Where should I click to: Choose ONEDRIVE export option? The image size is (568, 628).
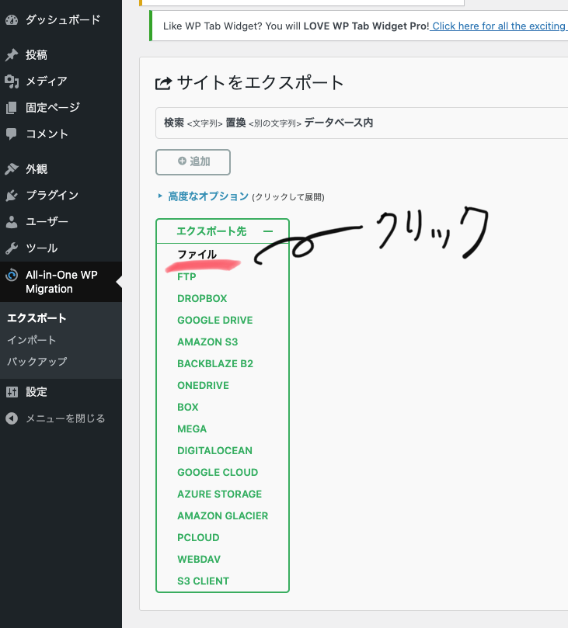pos(204,385)
